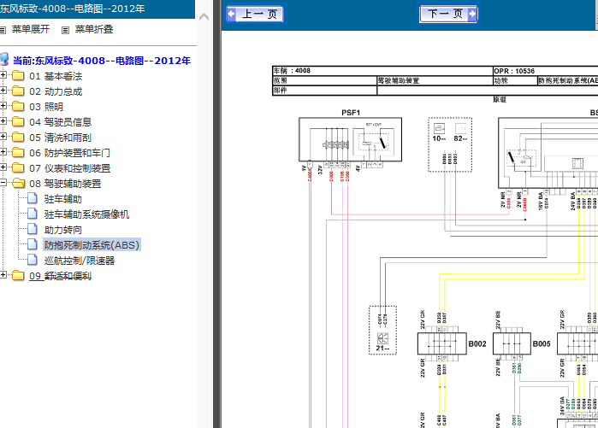Click open folder icon of 08 驾驶辅助装置
598x428 pixels.
pos(18,184)
